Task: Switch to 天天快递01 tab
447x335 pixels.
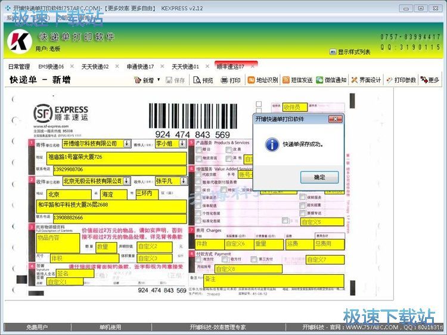Action: point(185,67)
